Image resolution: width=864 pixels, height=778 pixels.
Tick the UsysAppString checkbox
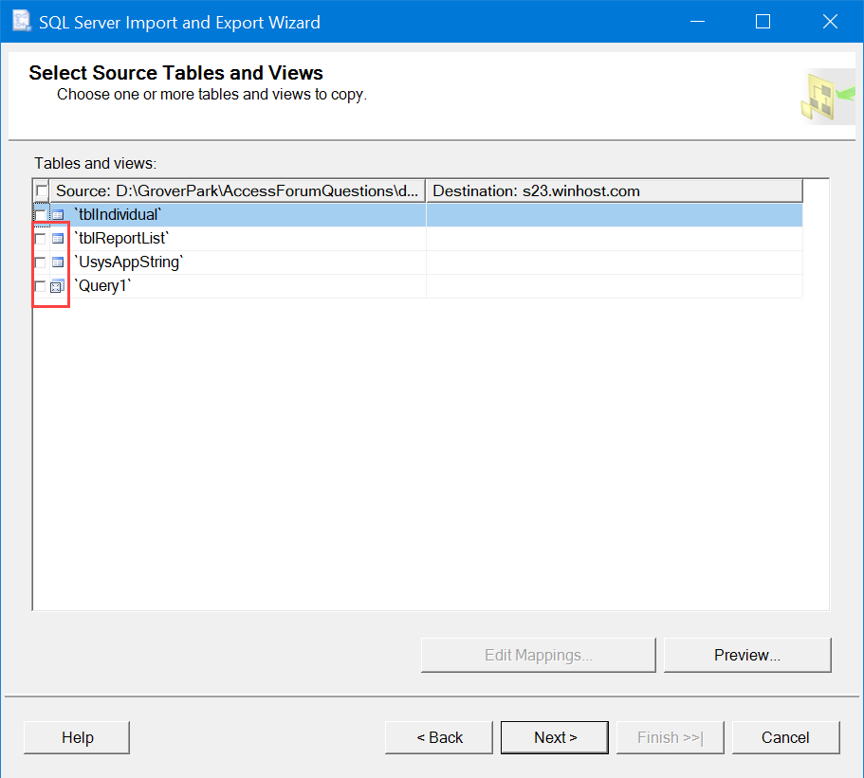[x=41, y=262]
